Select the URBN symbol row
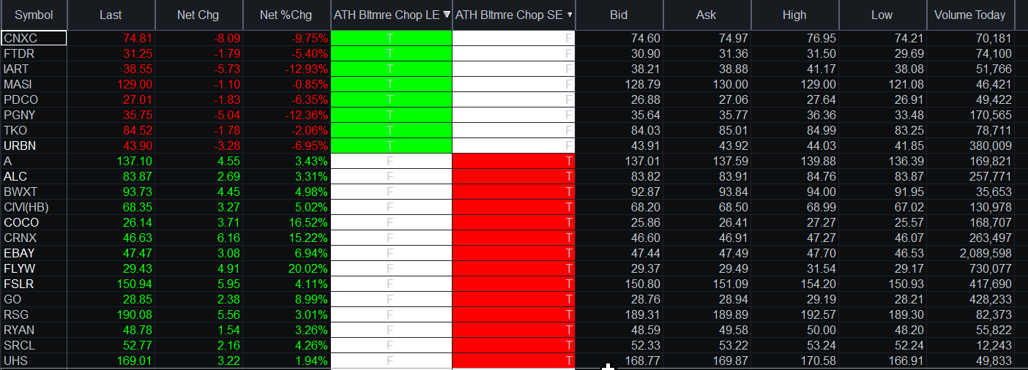 point(34,146)
